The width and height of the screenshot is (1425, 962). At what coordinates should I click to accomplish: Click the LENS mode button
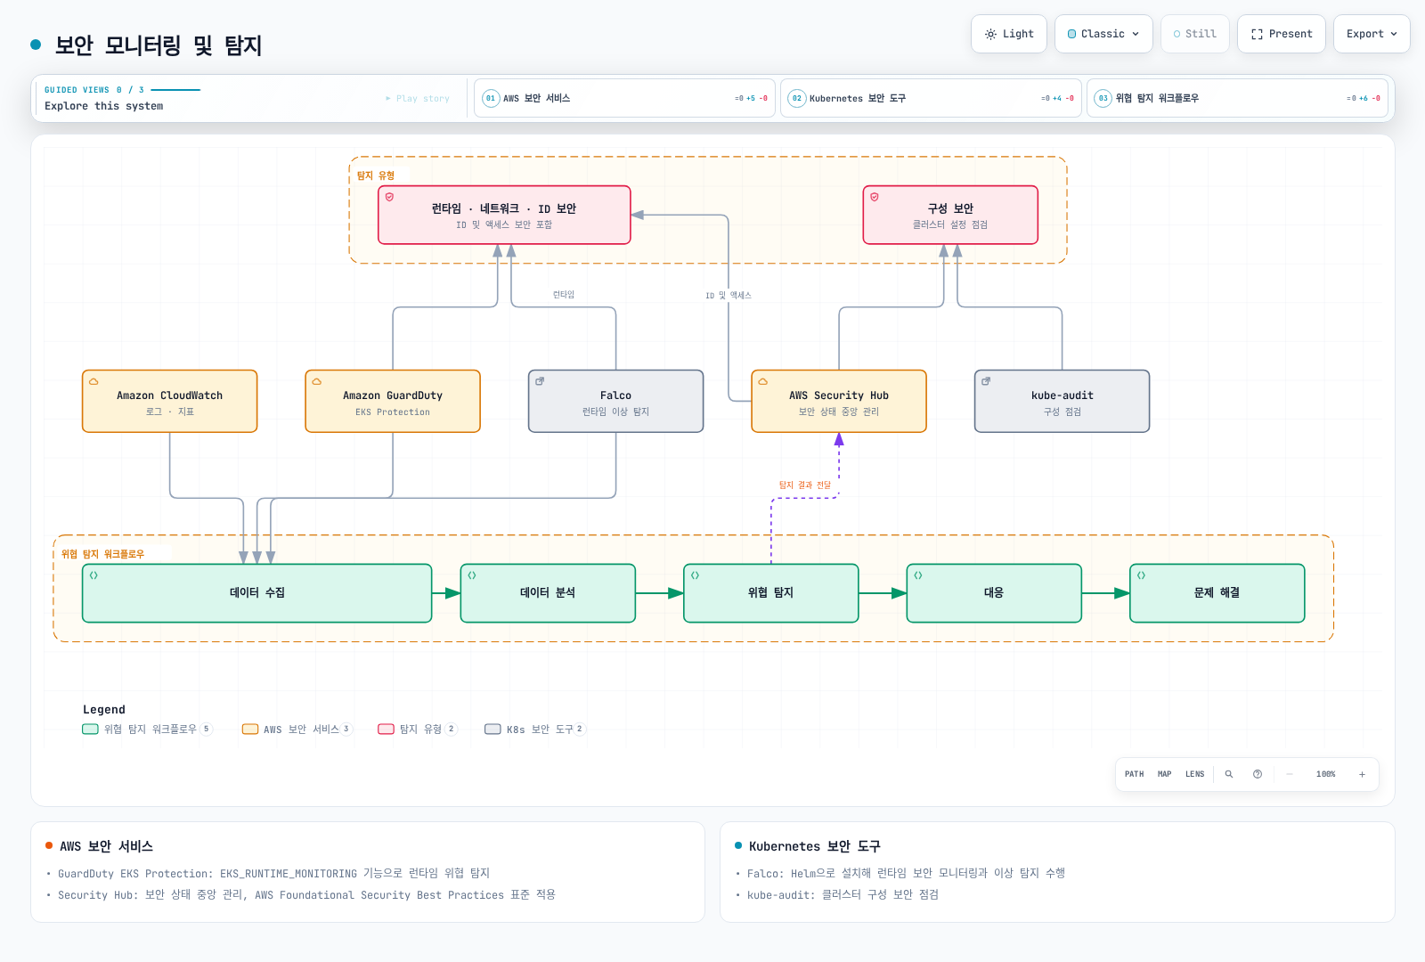tap(1194, 774)
